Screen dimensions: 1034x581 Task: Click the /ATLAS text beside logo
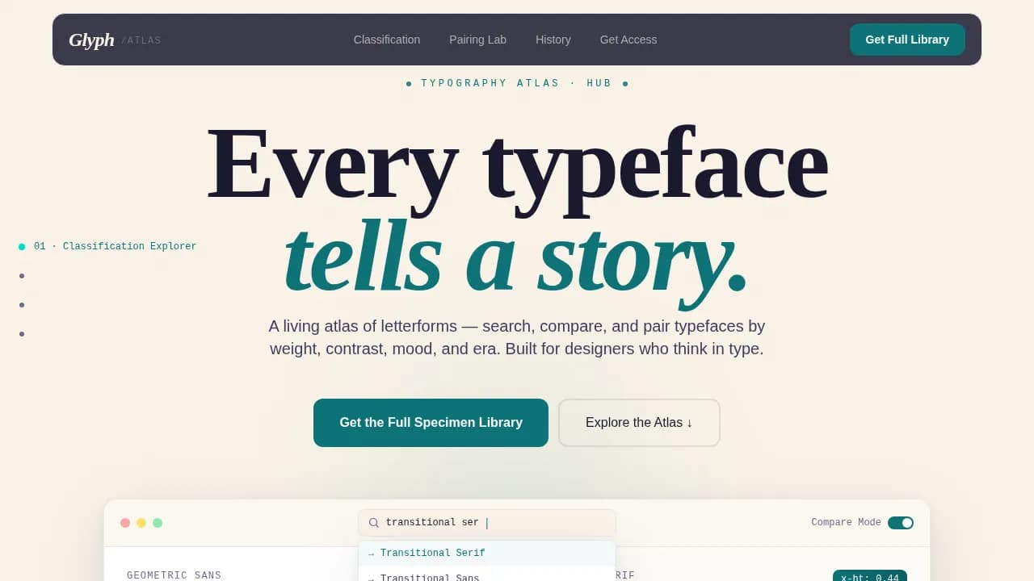(x=141, y=40)
